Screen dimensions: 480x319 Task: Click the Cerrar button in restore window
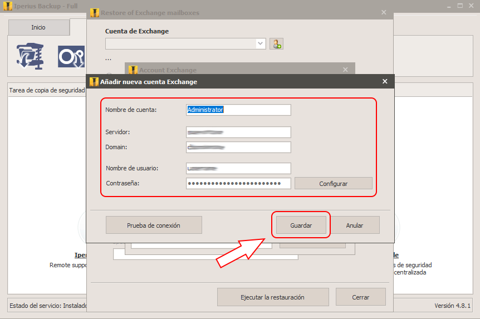point(361,297)
